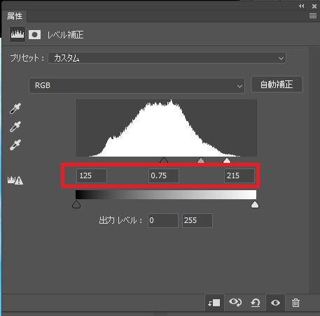Click the 自動補正 button
Viewport: 320px width, 316px height.
click(277, 85)
